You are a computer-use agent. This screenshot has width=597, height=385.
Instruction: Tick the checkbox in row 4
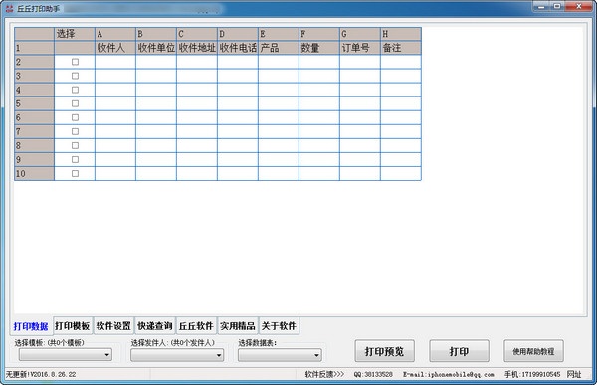(x=75, y=90)
